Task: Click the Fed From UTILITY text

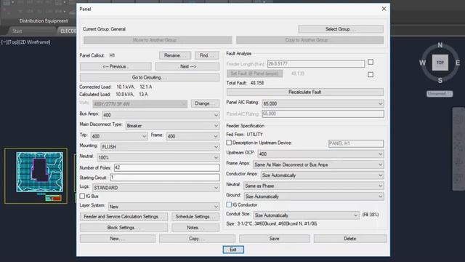Action: [x=244, y=134]
